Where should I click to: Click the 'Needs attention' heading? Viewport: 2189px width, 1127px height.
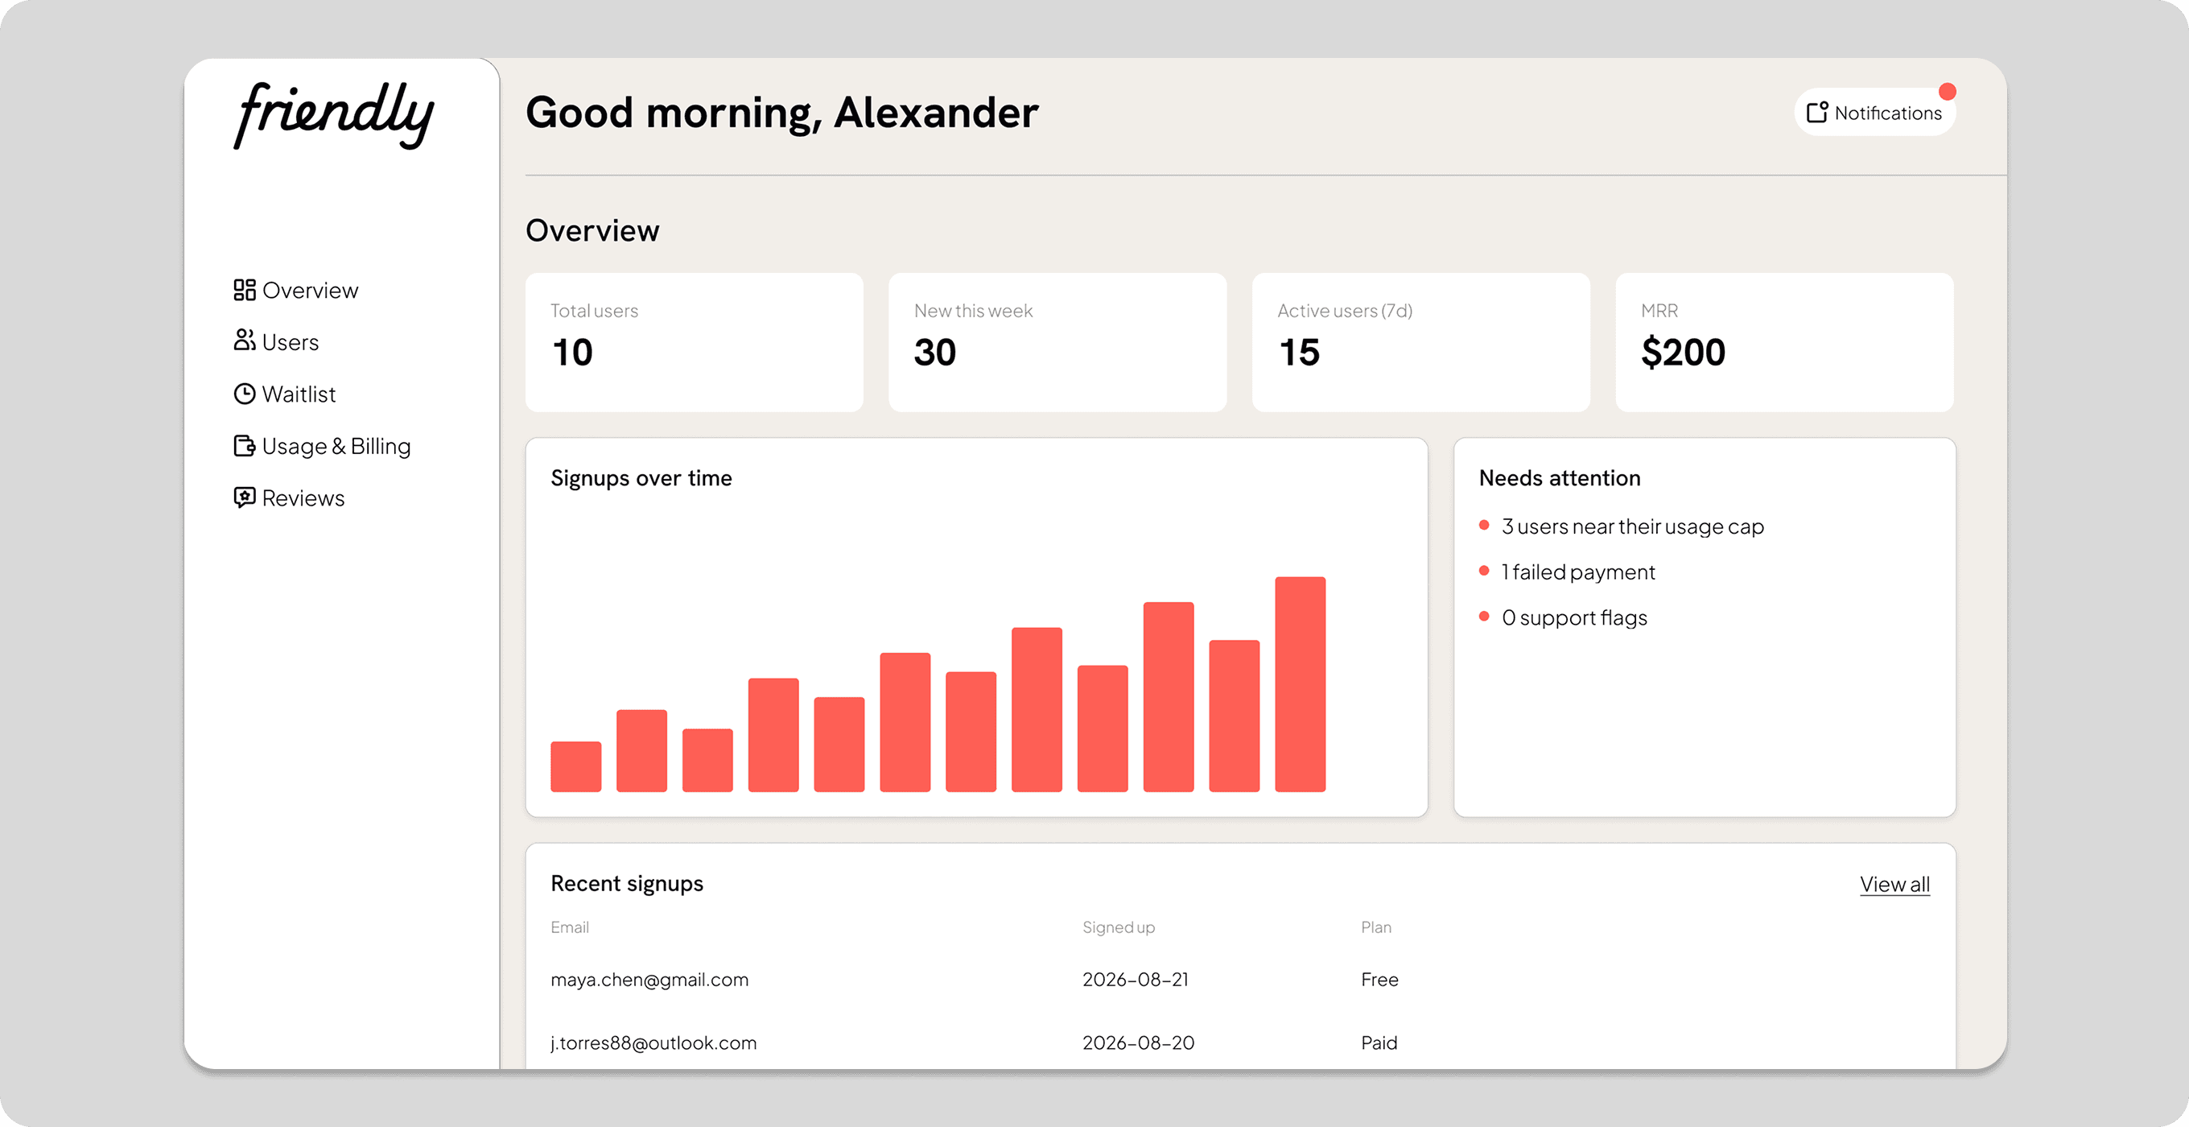[1560, 477]
